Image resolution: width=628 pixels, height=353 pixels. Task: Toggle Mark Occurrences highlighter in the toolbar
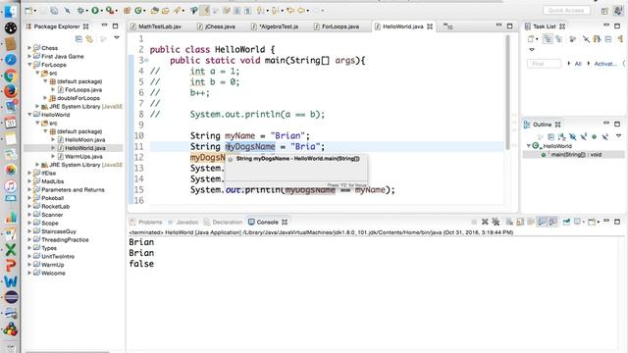[x=206, y=11]
